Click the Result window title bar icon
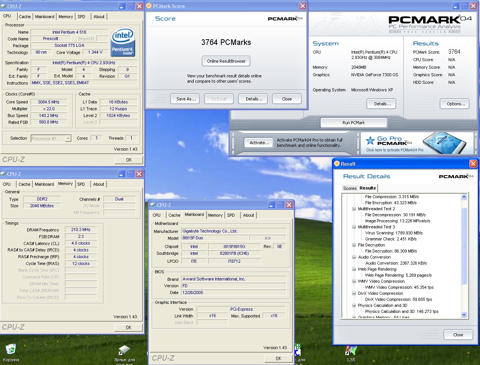480x365 pixels. pos(337,163)
